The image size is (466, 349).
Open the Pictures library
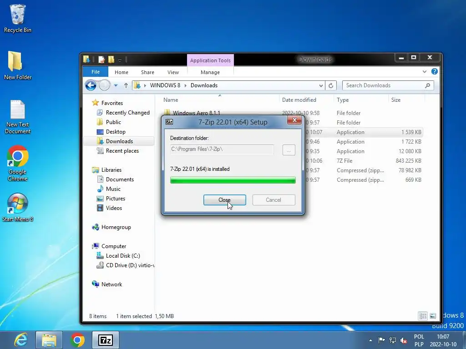(x=111, y=199)
